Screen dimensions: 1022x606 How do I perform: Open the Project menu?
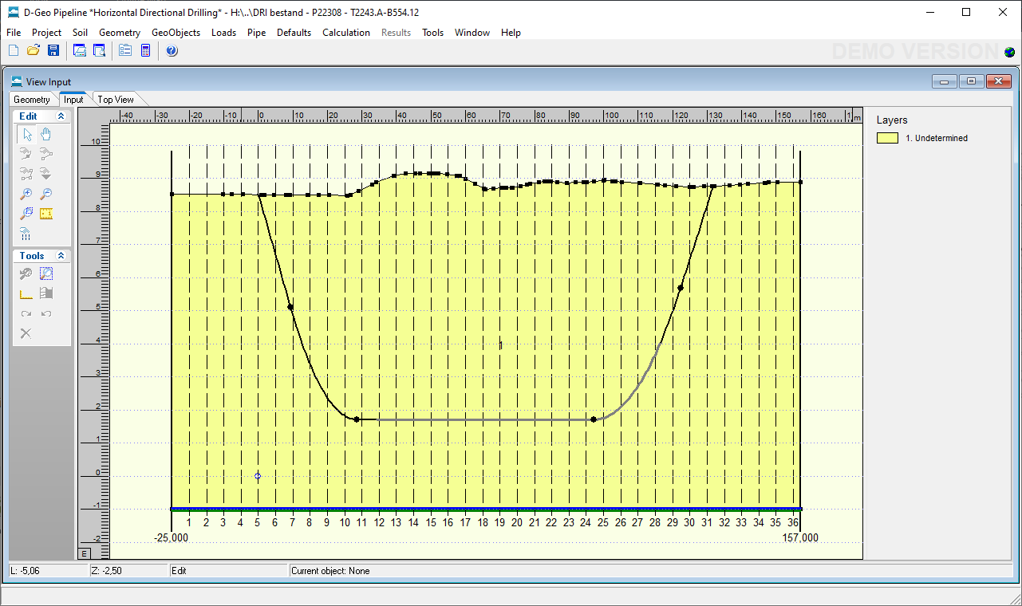click(46, 33)
